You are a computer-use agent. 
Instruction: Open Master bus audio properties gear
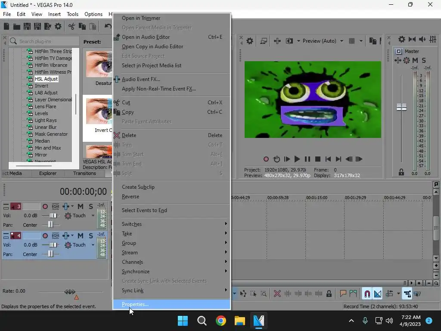[402, 39]
